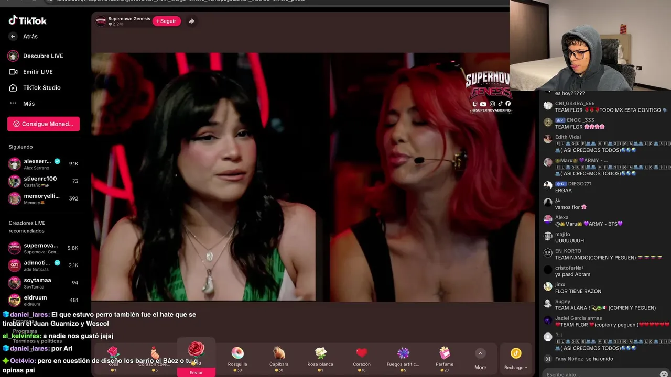Open stivenrc100 live channel
This screenshot has width=671, height=377.
[x=44, y=181]
